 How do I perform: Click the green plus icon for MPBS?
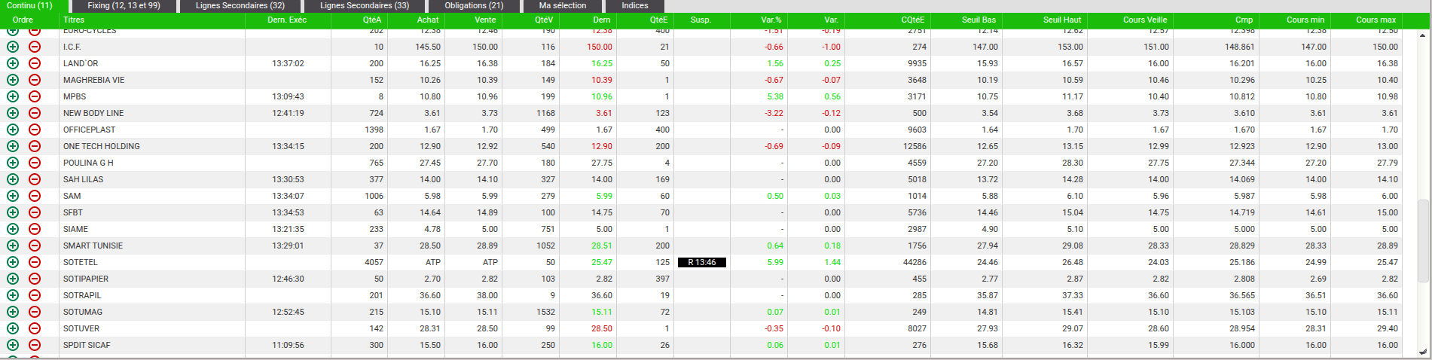coord(13,96)
